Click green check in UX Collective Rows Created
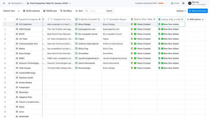Image resolution: width=210 pixels, height=118 pixels. (135, 24)
